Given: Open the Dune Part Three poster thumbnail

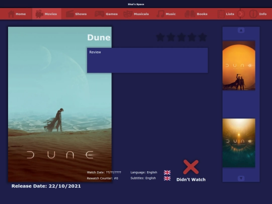Looking at the screenshot, I should 239,143.
